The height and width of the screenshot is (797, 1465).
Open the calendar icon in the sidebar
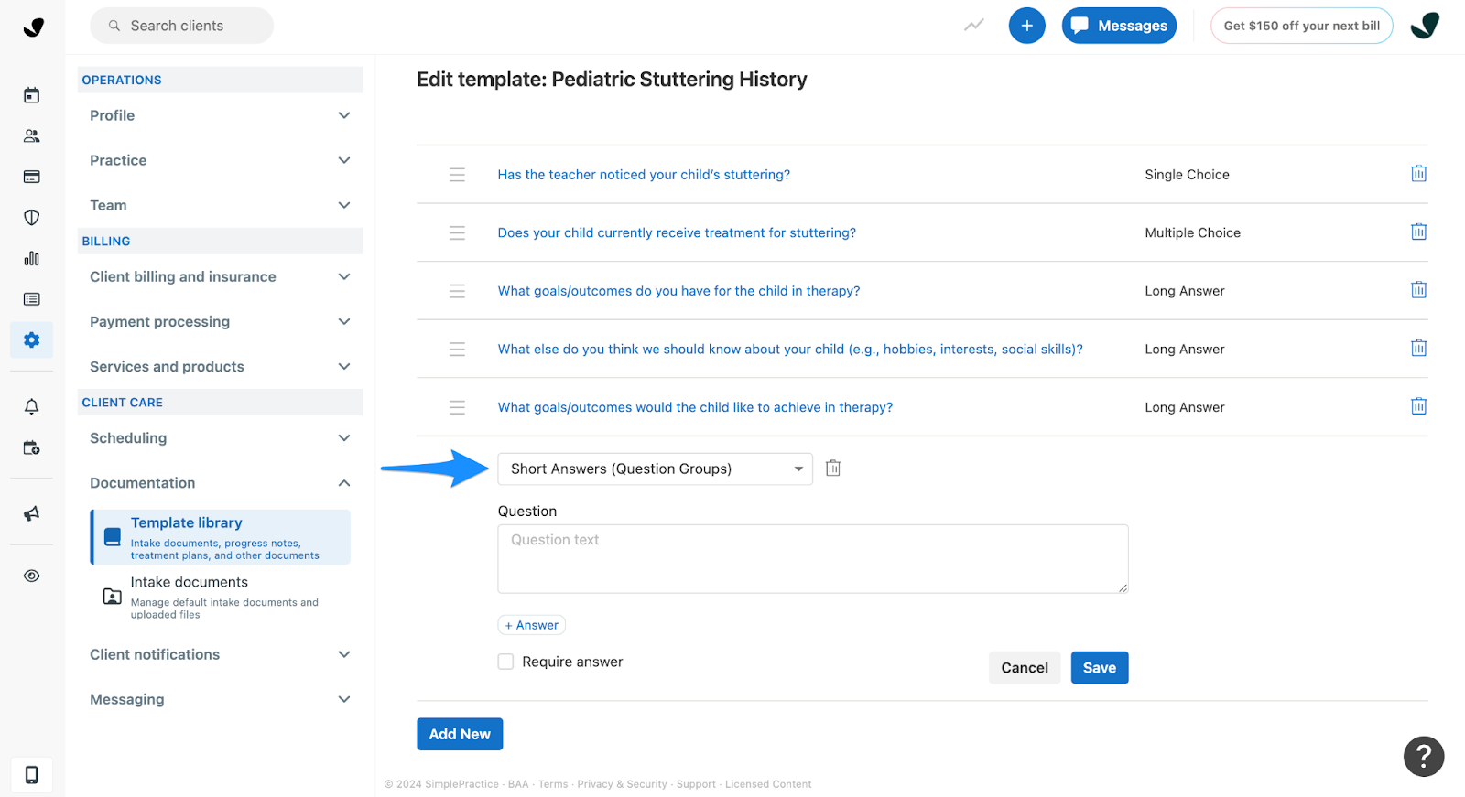[31, 94]
